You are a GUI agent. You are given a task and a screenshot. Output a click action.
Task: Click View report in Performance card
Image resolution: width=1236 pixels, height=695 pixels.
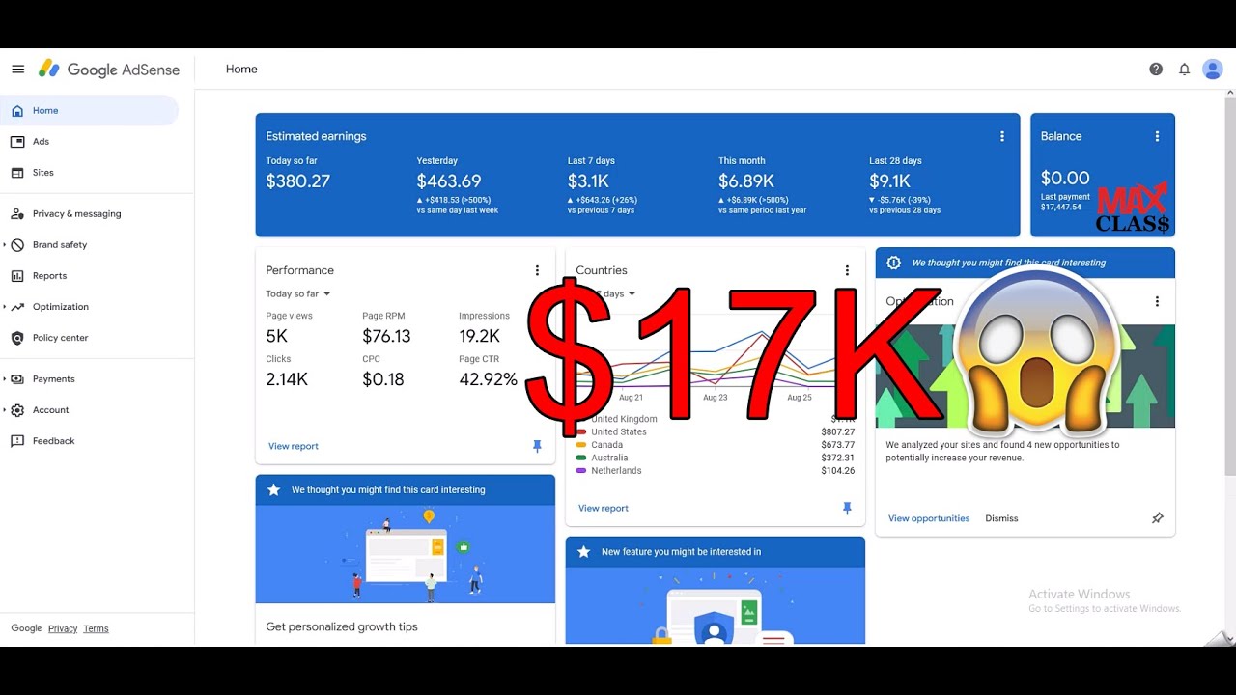294,446
